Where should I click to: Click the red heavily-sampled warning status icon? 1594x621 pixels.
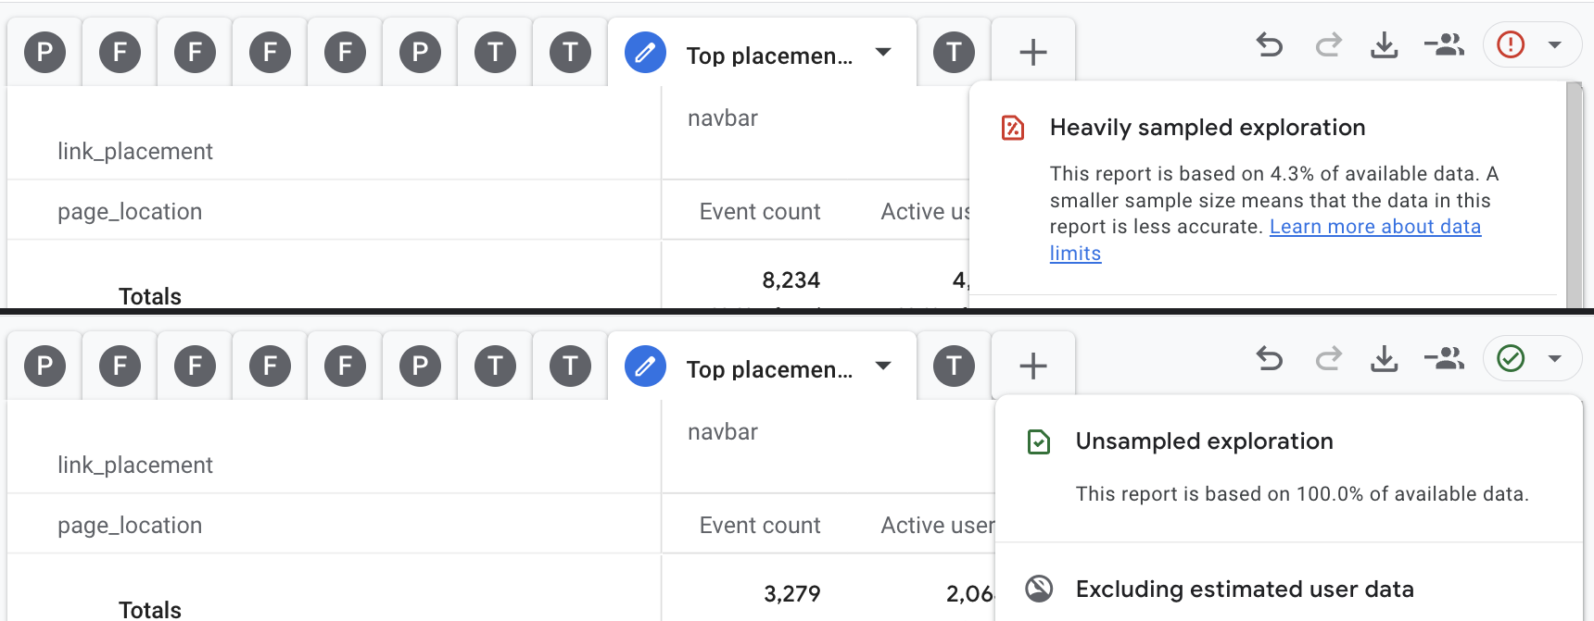(x=1511, y=44)
